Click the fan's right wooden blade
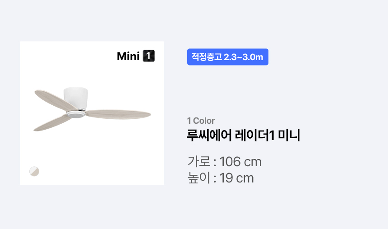Viewport: 388px width, 229px height. click(x=118, y=115)
